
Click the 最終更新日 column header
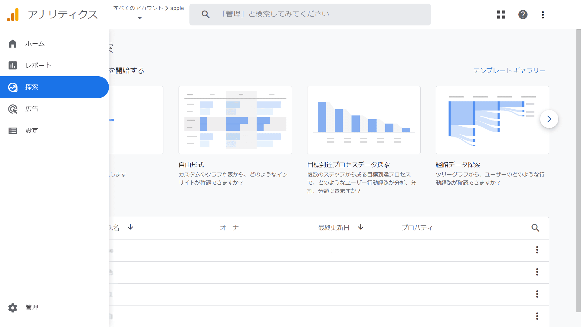point(333,228)
